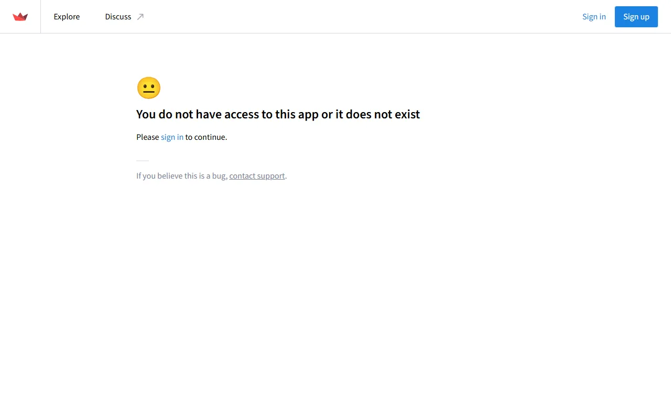671x419 pixels.
Task: Click the word 'bug' in the footer note
Action: 219,176
